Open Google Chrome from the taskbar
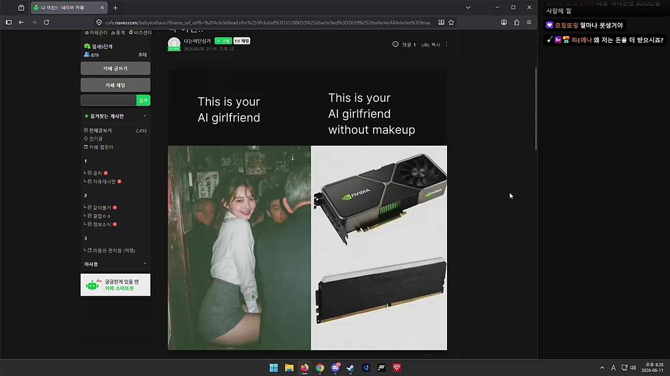This screenshot has height=376, width=670. pos(320,368)
